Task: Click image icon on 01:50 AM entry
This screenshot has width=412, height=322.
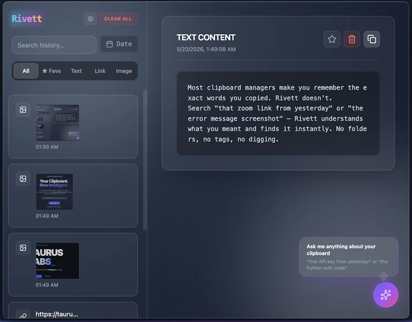Action: coord(23,109)
